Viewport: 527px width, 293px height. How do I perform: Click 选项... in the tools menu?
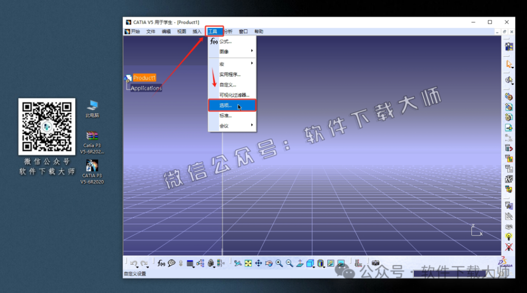pos(232,105)
